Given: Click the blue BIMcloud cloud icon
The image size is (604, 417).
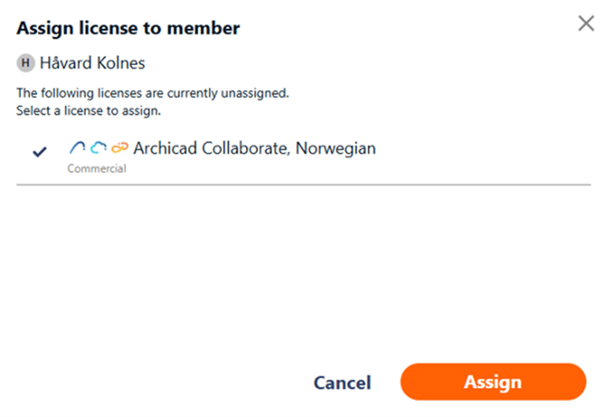Looking at the screenshot, I should point(98,149).
